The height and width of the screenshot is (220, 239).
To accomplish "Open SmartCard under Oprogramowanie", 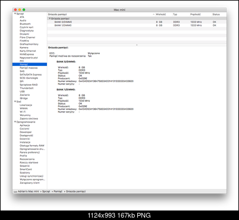I will coord(26,169).
